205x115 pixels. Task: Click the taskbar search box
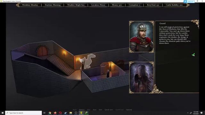point(23,113)
